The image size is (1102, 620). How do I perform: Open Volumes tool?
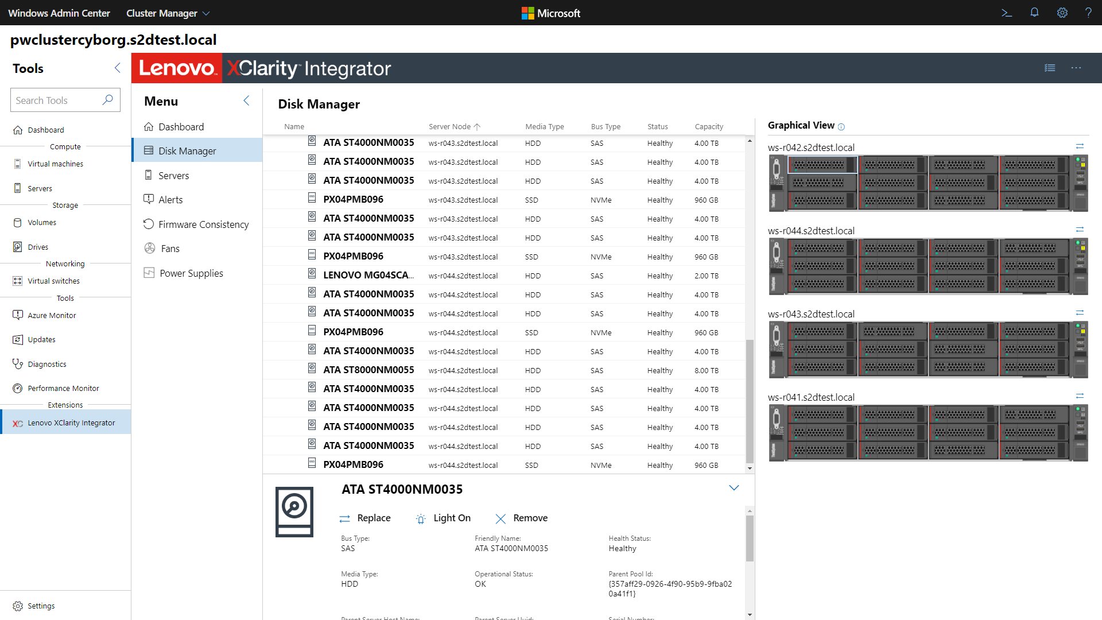(x=65, y=222)
